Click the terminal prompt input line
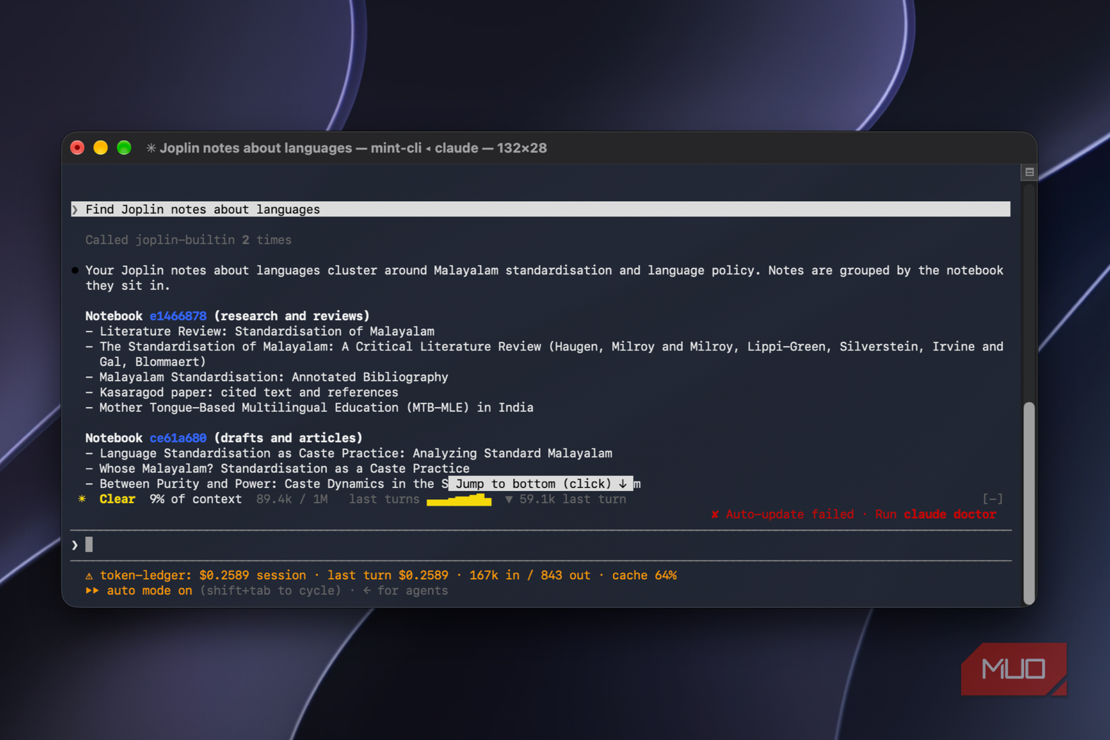Viewport: 1110px width, 740px height. pyautogui.click(x=541, y=545)
